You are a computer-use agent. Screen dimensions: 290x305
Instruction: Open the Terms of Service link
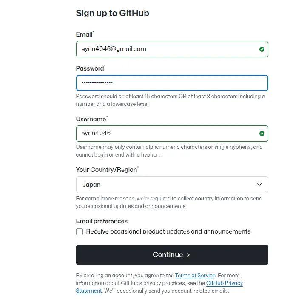click(x=195, y=276)
